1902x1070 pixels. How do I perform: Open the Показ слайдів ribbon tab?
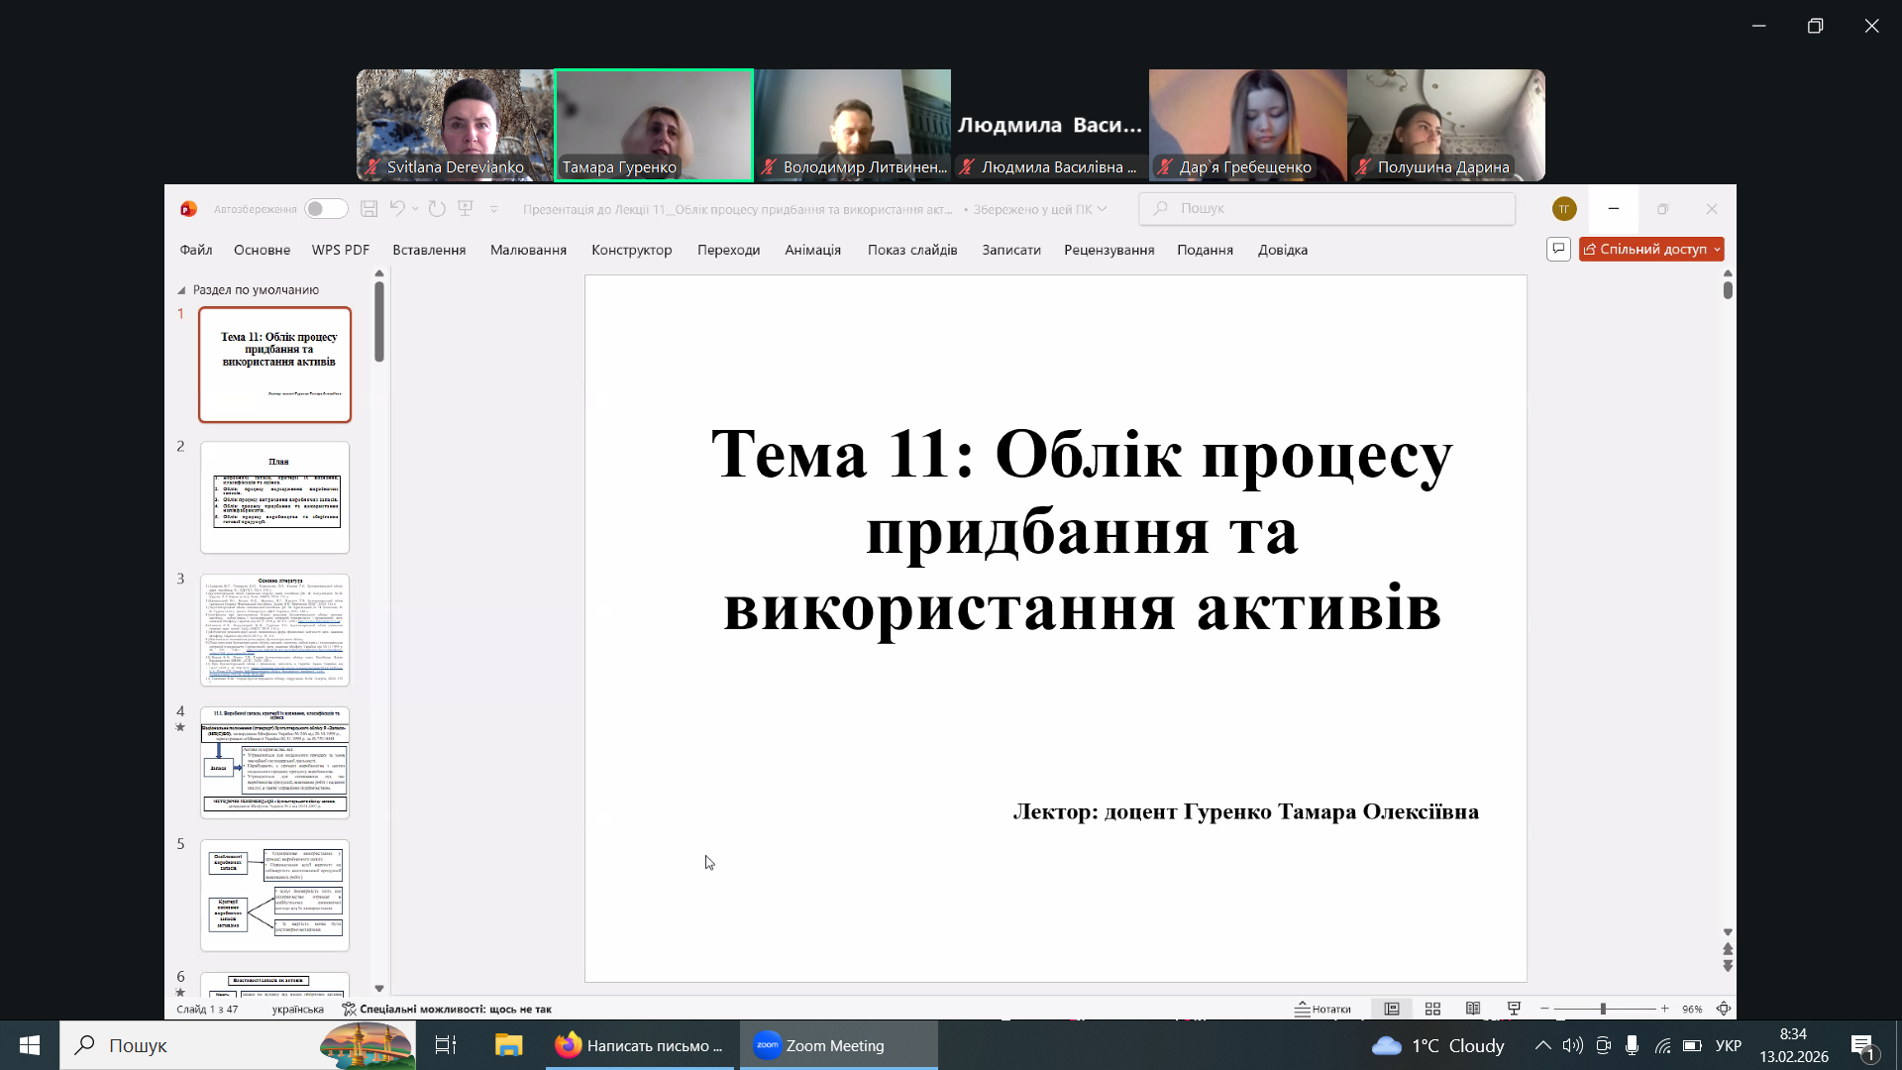coord(911,250)
